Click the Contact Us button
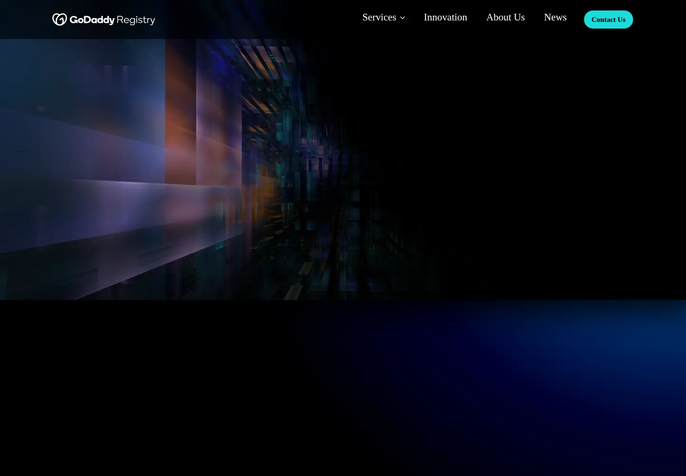Screen dimensions: 686x476 point(608,20)
